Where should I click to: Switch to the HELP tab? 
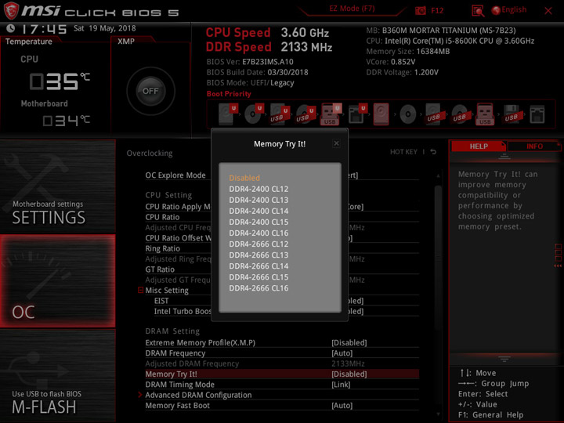point(479,146)
